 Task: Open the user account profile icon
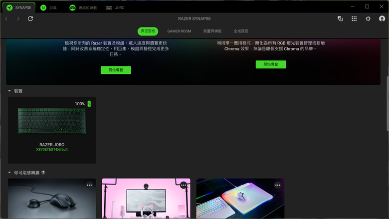(x=382, y=18)
